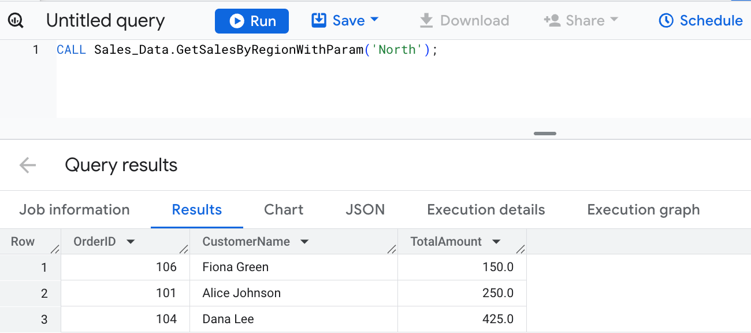Place cursor in SQL editor line 1
The width and height of the screenshot is (751, 333).
tap(404, 50)
